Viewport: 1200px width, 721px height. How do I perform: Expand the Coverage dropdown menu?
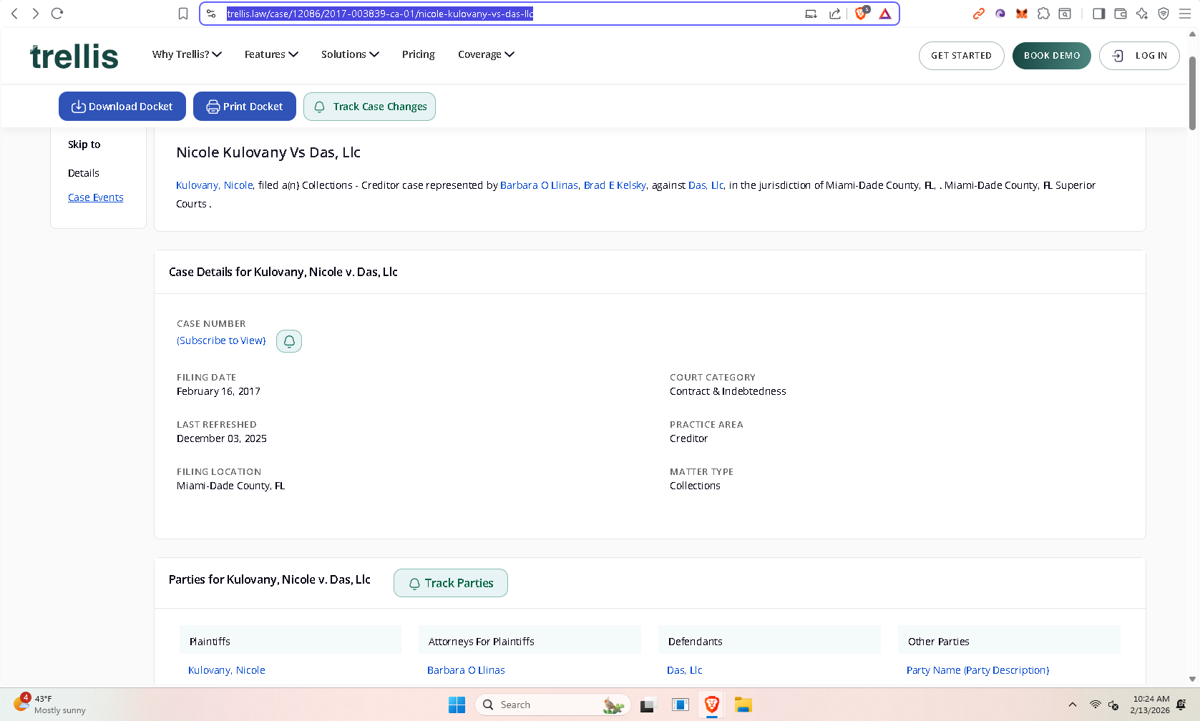tap(486, 54)
